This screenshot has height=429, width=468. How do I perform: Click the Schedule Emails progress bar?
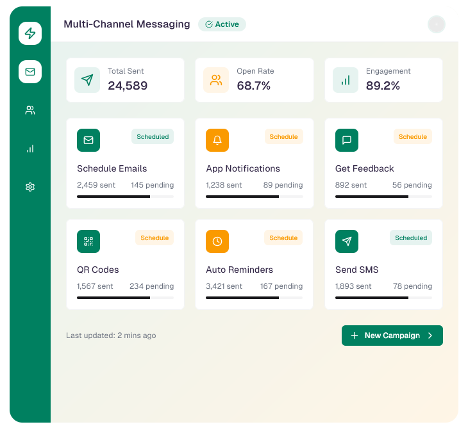pos(126,197)
